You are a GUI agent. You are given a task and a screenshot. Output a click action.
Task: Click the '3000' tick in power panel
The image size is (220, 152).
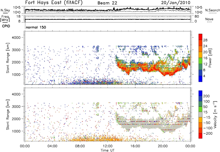click(x=16, y=50)
